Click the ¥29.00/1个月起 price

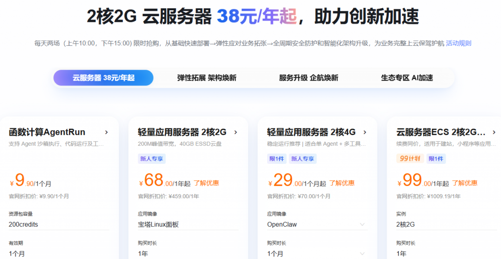coord(297,180)
